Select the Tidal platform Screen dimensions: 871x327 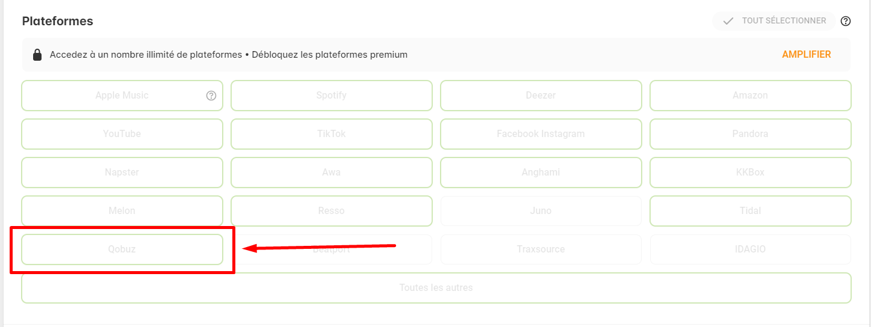point(751,211)
